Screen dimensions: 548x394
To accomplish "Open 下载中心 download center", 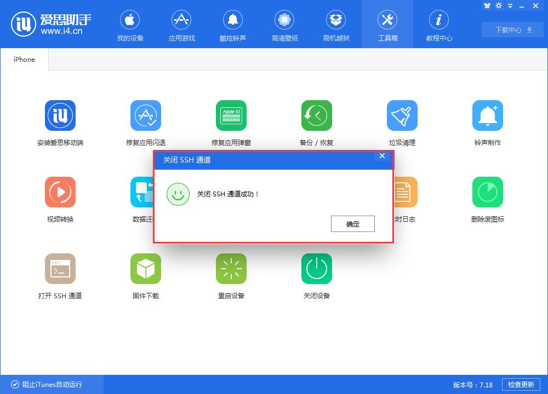I will (513, 30).
